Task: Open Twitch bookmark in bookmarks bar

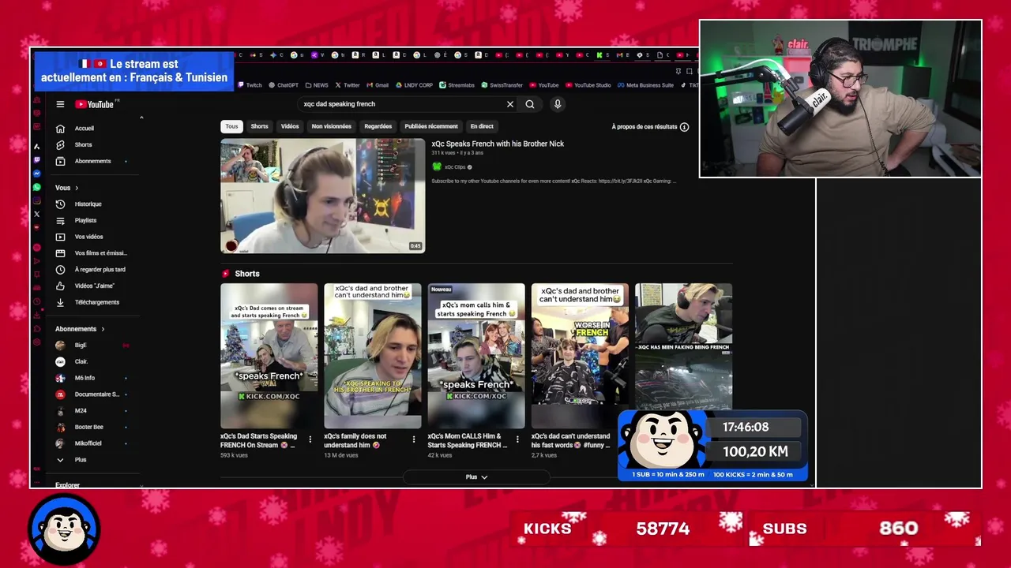Action: tap(249, 85)
